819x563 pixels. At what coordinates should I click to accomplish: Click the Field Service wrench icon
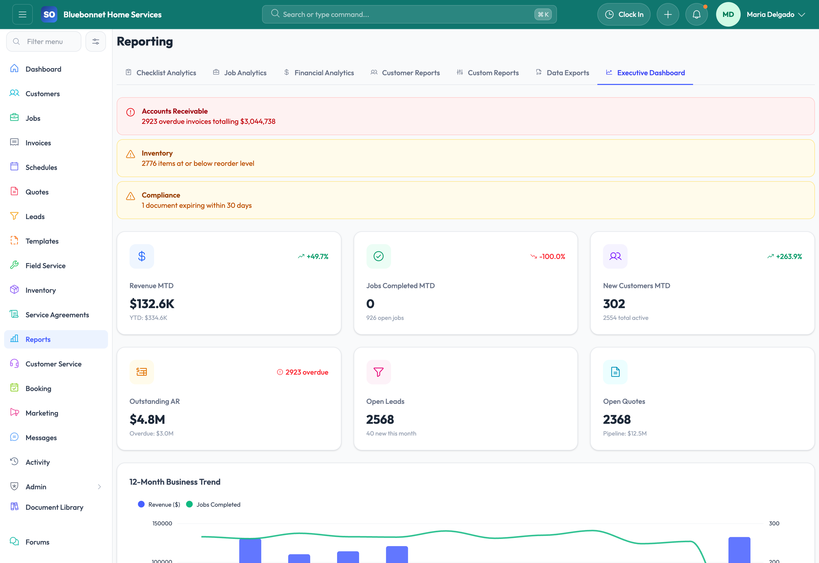point(15,265)
